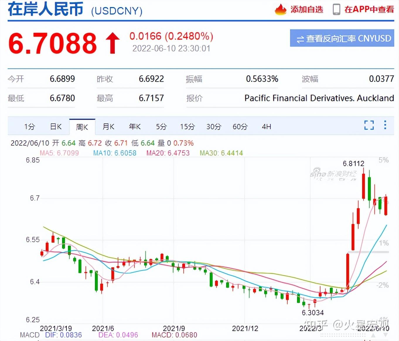Click the 2021/12 date axis label
Image resolution: width=399 pixels, height=341 pixels.
[245, 328]
